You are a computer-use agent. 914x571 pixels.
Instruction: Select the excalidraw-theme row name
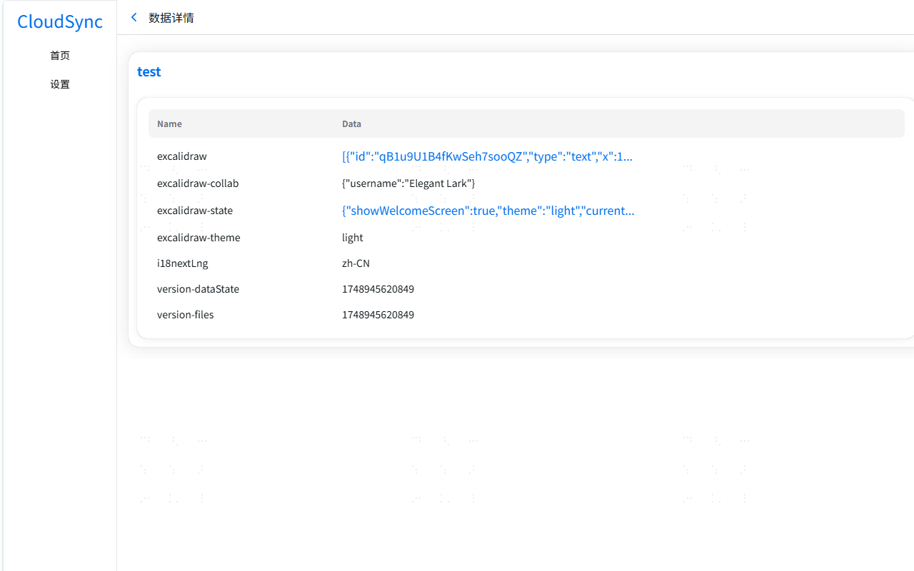(x=199, y=238)
